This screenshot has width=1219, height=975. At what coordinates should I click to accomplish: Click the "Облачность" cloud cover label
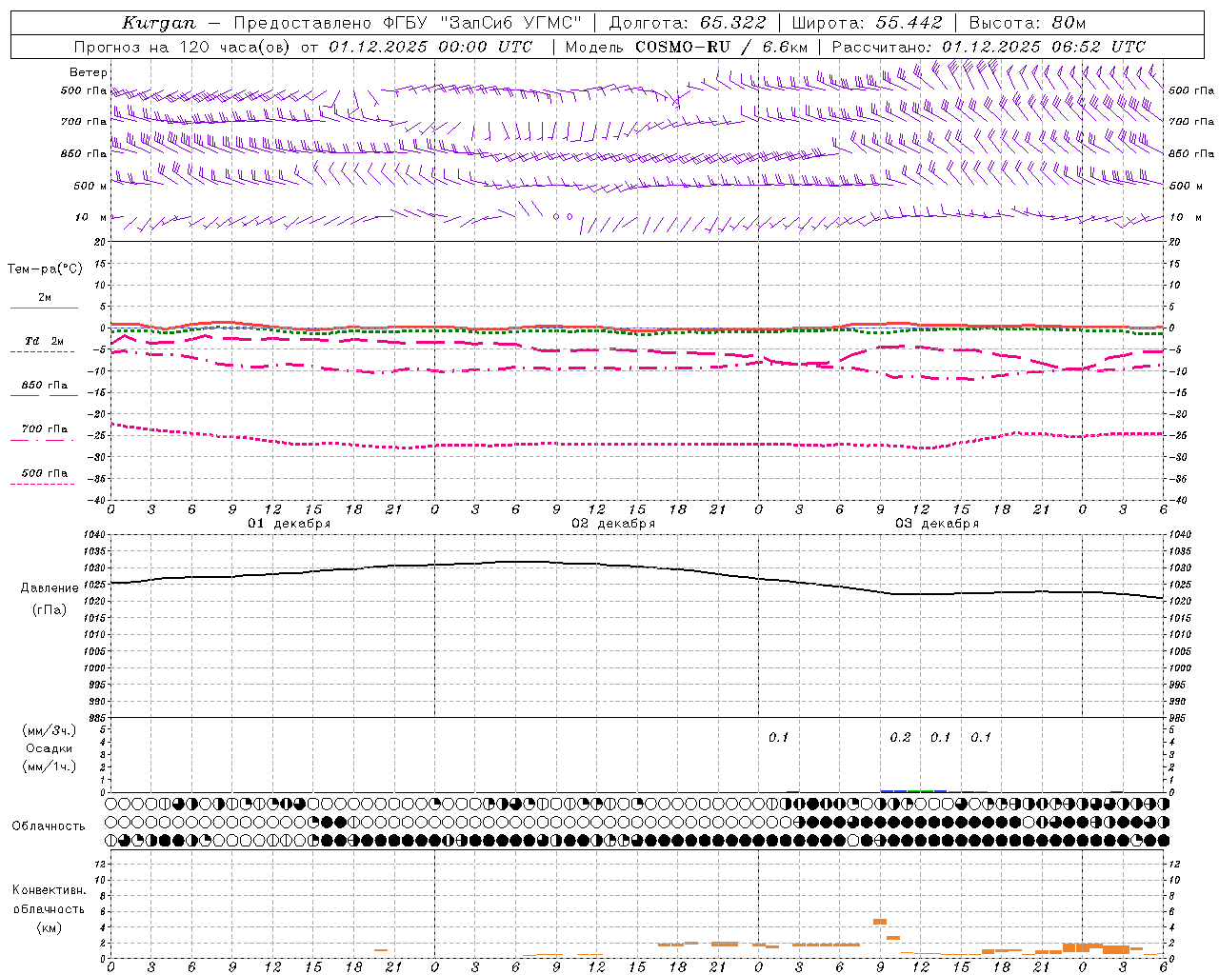49,826
